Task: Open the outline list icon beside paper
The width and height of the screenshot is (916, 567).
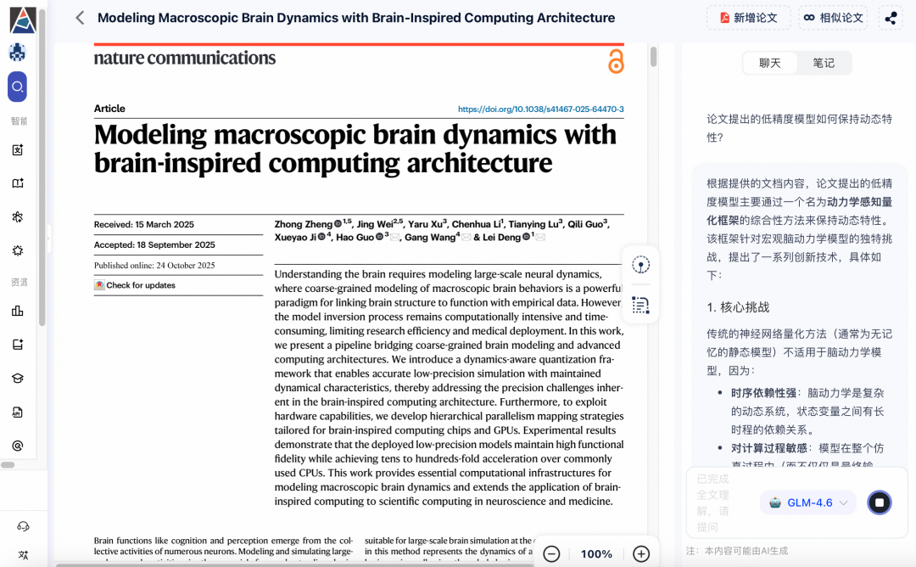Action: point(641,305)
